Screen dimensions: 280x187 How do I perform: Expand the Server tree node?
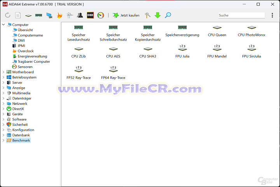(3, 83)
